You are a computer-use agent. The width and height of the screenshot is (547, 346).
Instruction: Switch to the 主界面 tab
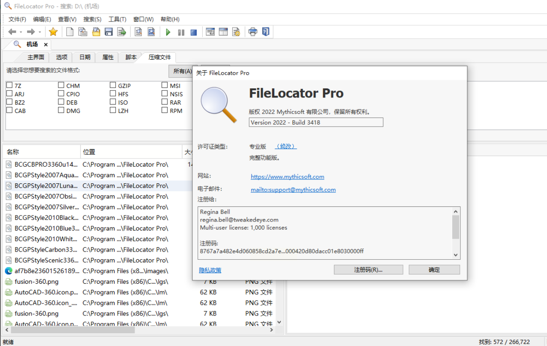coord(36,57)
